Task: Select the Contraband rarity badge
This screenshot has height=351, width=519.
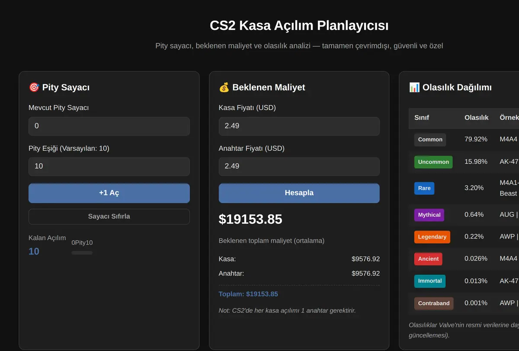Action: tap(434, 303)
